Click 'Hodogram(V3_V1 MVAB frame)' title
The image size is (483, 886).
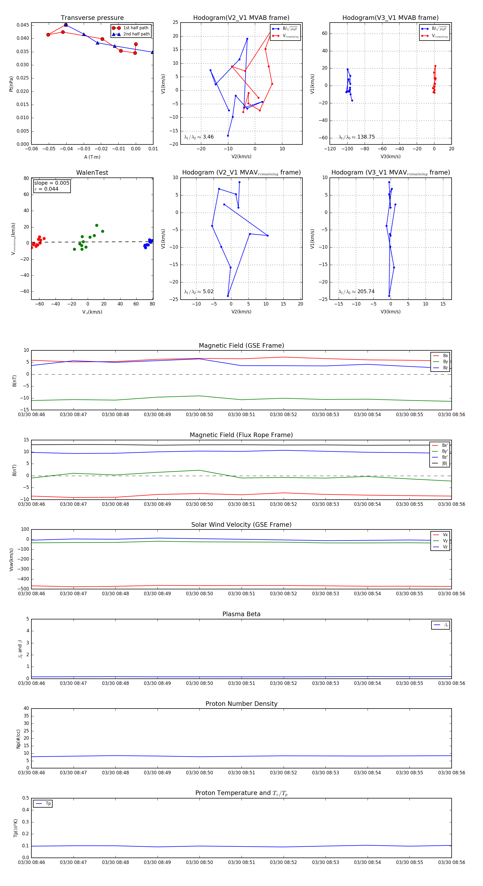390,18
